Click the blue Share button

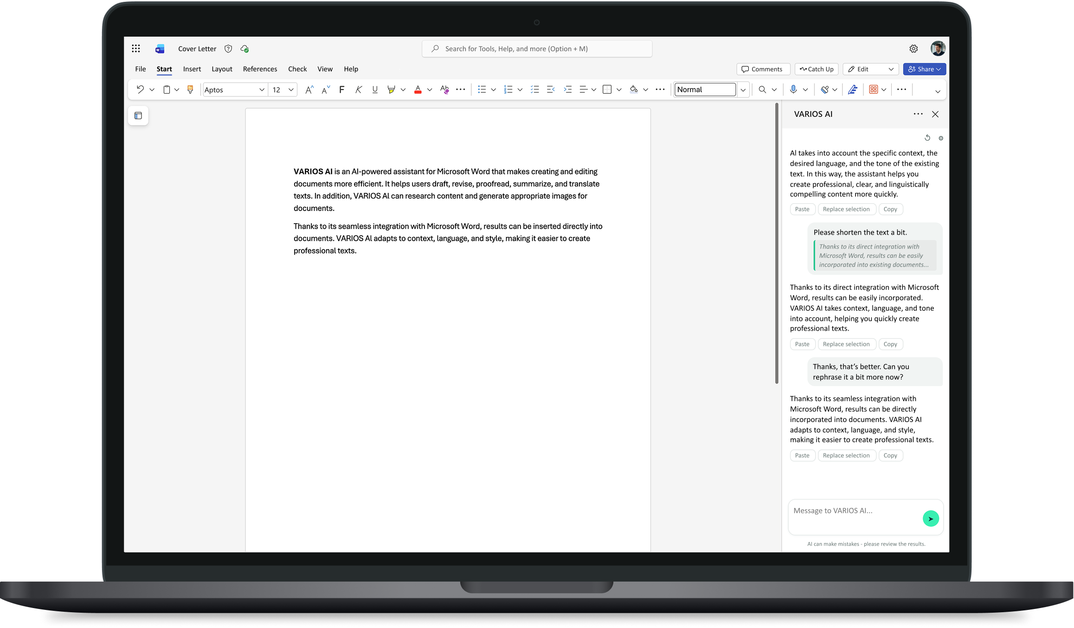(x=925, y=69)
